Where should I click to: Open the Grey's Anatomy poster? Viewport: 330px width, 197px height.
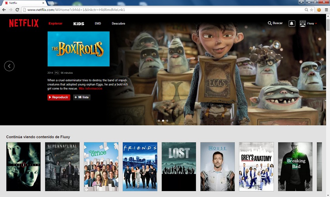click(x=256, y=167)
